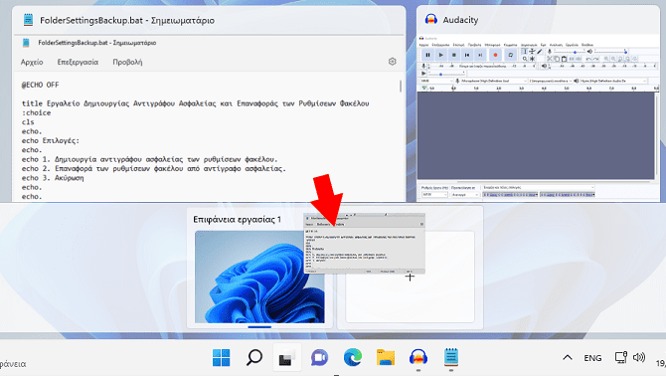The height and width of the screenshot is (376, 666).
Task: Open Audacity selection format dropdown
Action: coord(538,187)
